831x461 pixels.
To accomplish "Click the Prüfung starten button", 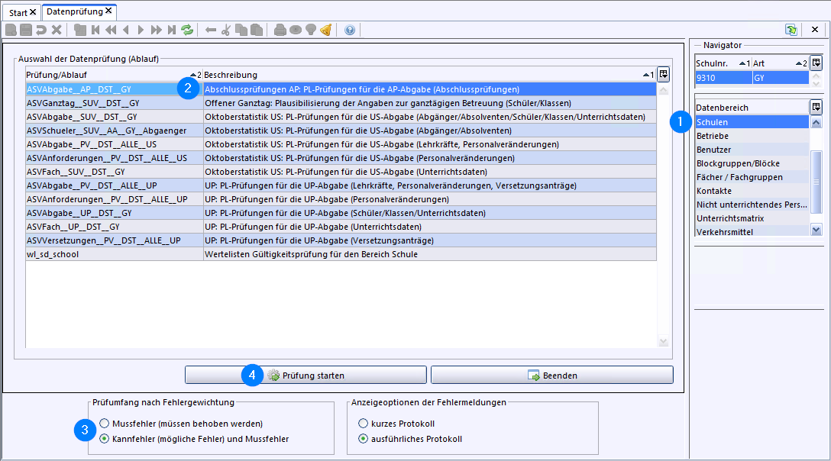I will coord(306,376).
